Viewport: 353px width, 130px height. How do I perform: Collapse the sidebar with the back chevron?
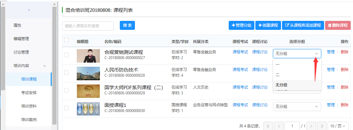point(29,10)
